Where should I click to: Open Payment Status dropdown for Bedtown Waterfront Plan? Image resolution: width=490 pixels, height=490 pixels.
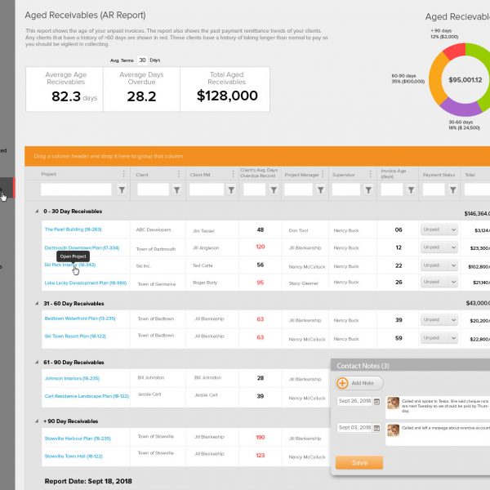click(x=439, y=320)
